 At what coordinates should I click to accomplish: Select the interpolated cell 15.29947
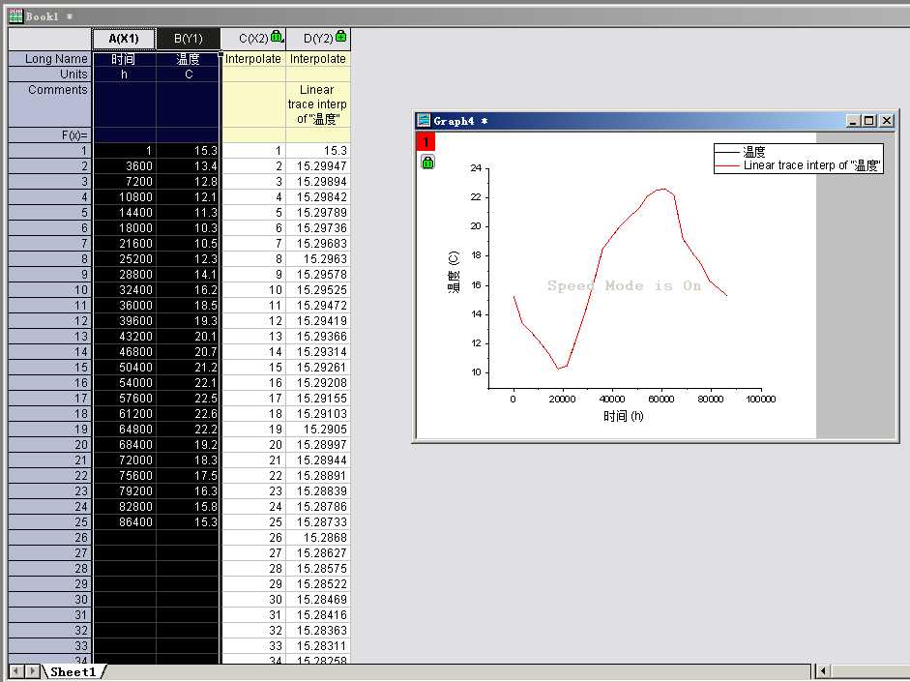pyautogui.click(x=318, y=166)
